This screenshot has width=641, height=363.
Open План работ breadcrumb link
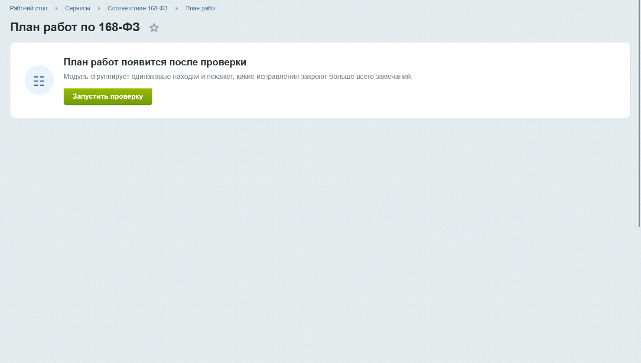[x=201, y=8]
